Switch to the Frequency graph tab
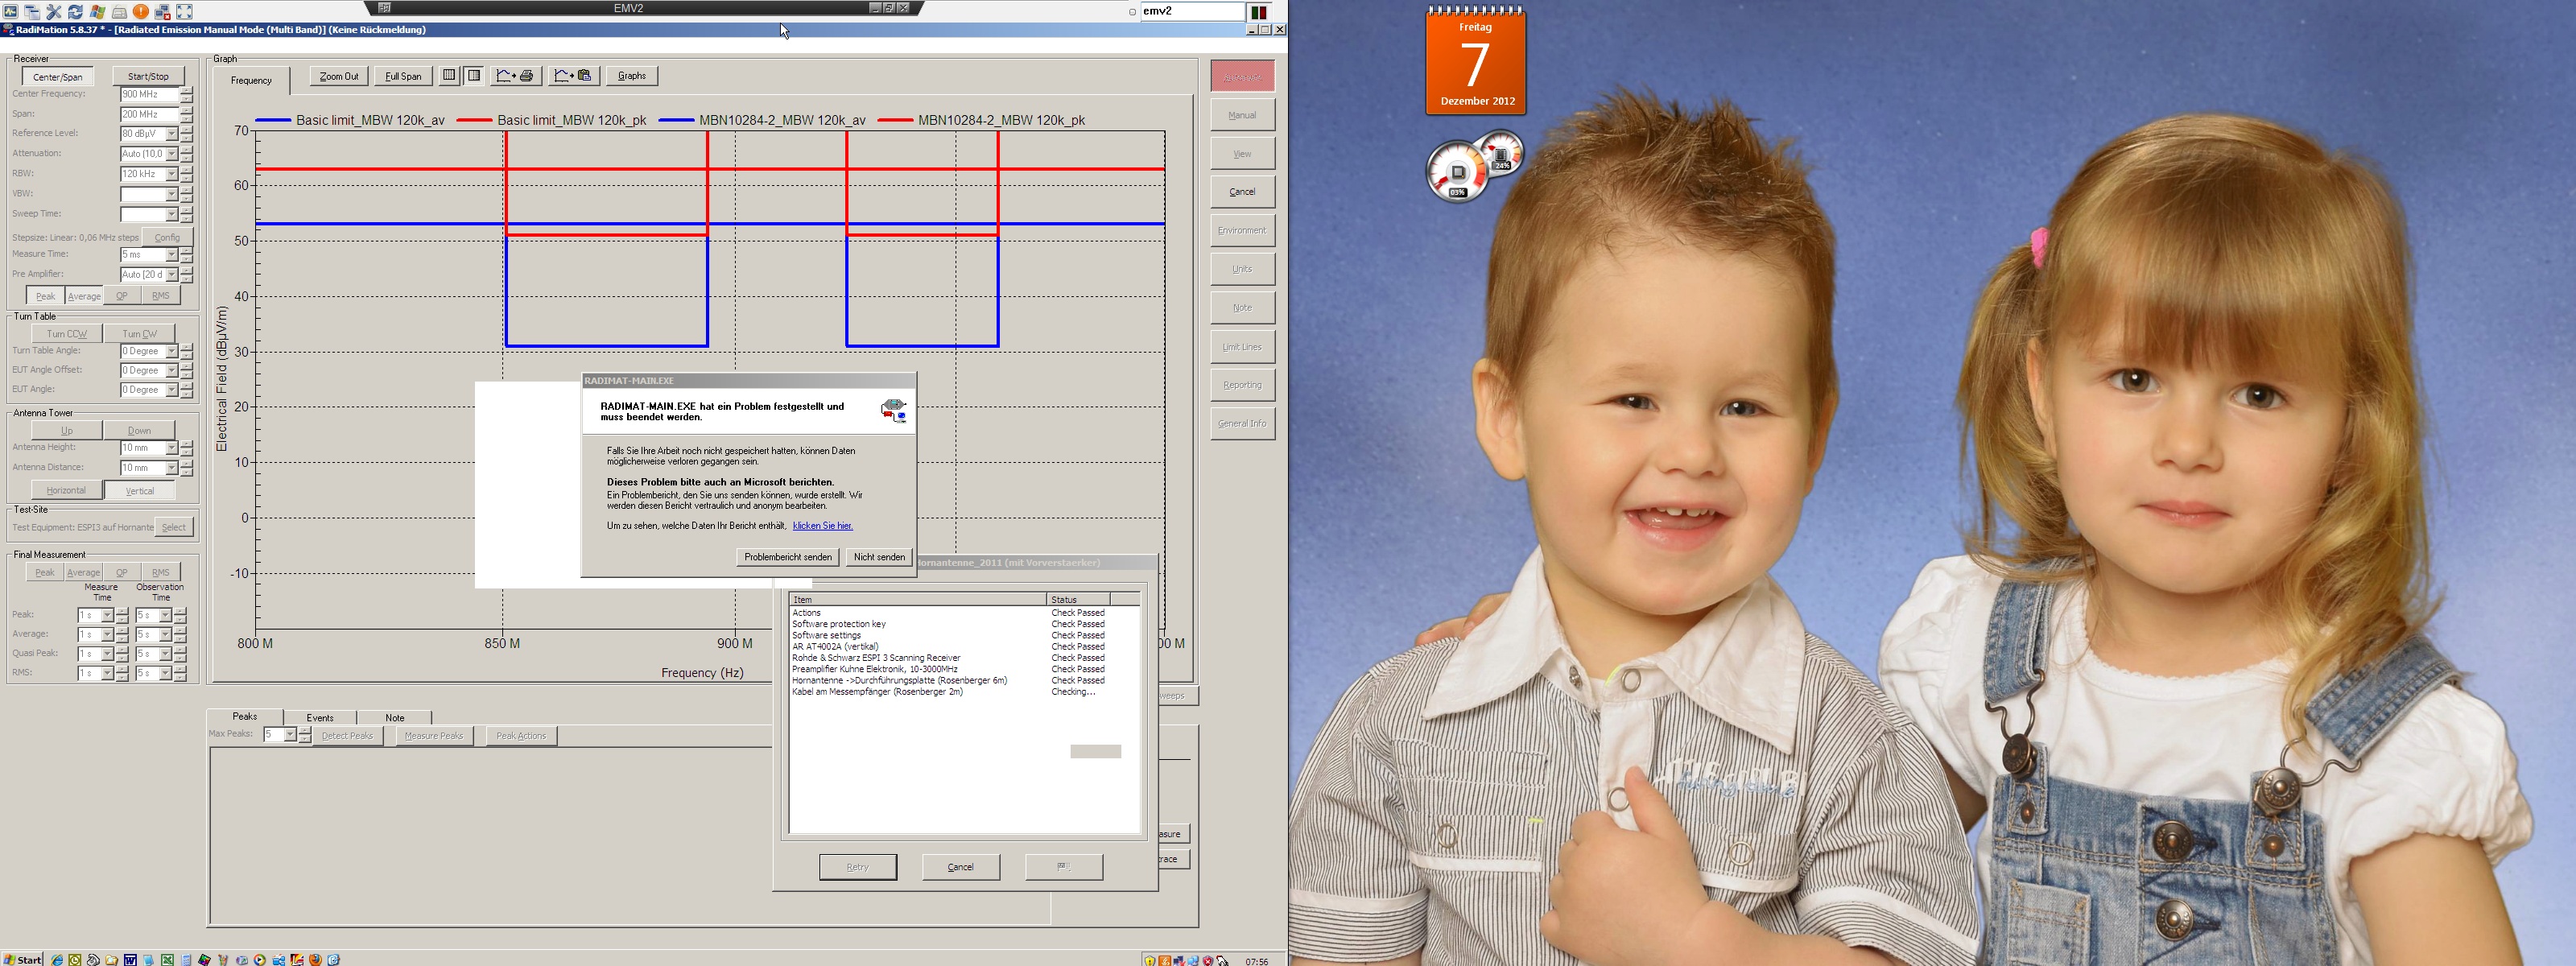Image resolution: width=2576 pixels, height=966 pixels. (251, 80)
